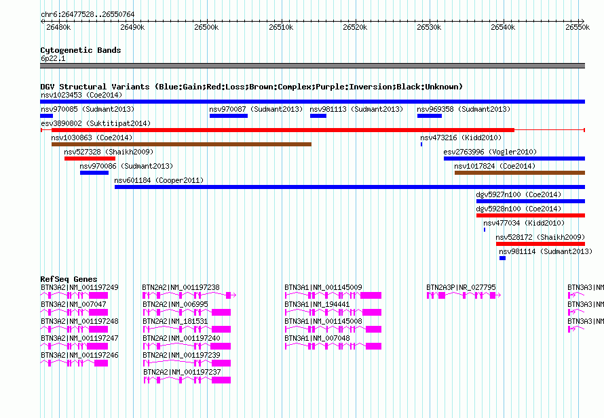Click the nsv528172 (Shaikh2009) red bar

pyautogui.click(x=540, y=244)
